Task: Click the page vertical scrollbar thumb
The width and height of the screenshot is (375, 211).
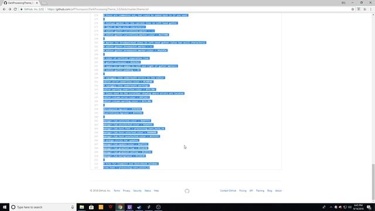Action: coord(373,182)
